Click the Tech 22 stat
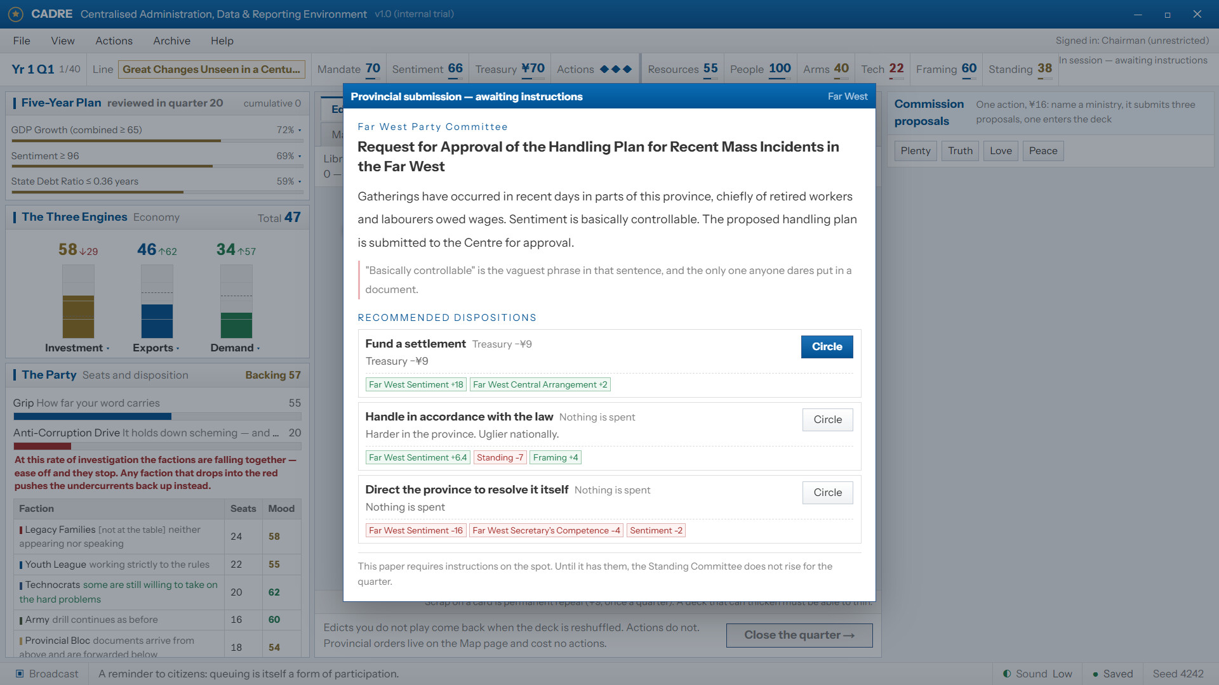 click(x=882, y=69)
